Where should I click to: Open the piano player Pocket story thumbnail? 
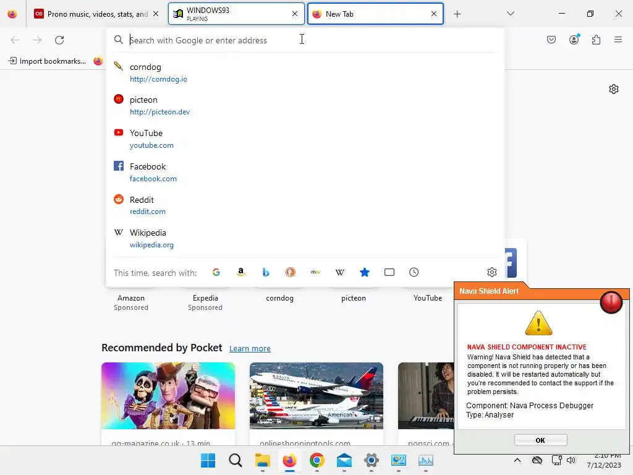point(426,396)
